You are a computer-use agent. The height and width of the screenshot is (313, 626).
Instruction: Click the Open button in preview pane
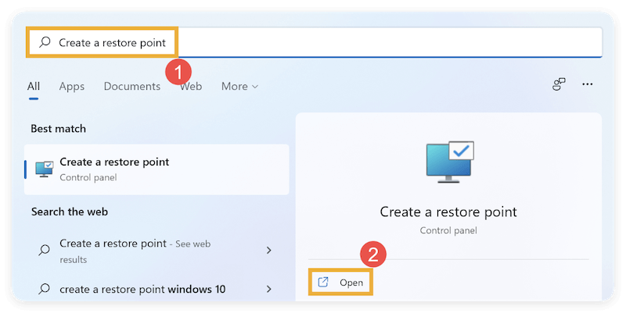point(340,283)
